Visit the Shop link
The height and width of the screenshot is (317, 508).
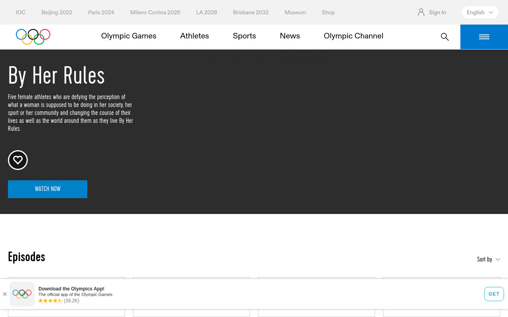coord(328,12)
